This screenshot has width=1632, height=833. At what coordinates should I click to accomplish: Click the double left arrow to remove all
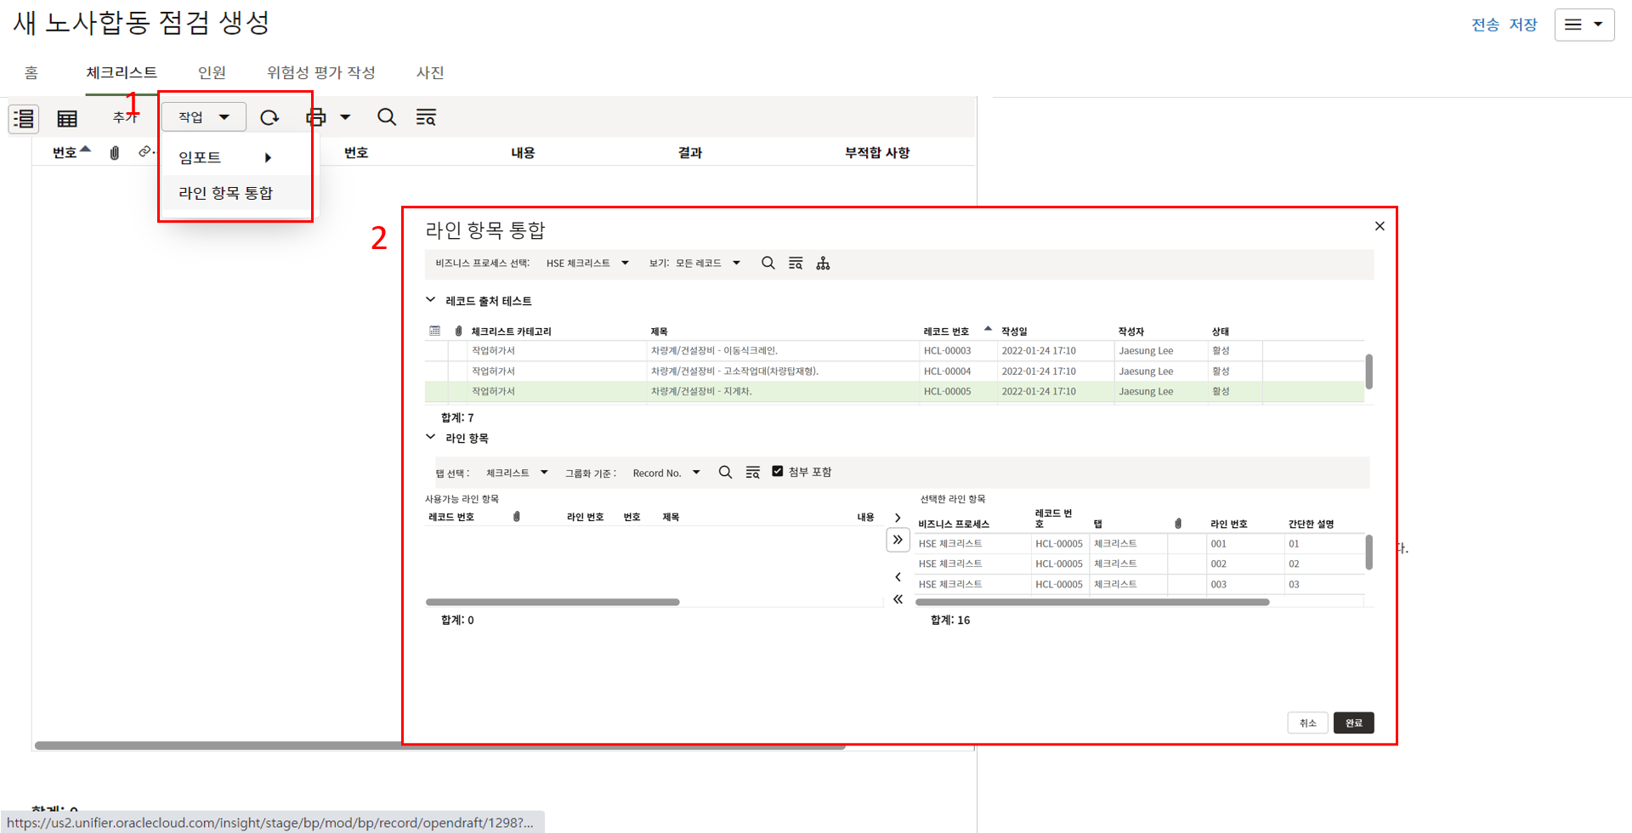[x=898, y=599]
